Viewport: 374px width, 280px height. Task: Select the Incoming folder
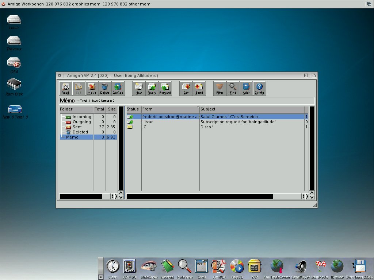pyautogui.click(x=88, y=117)
